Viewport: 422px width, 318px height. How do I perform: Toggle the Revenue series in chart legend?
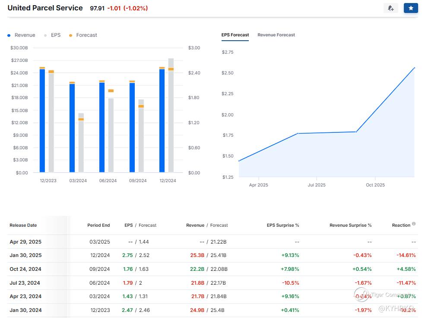point(22,35)
